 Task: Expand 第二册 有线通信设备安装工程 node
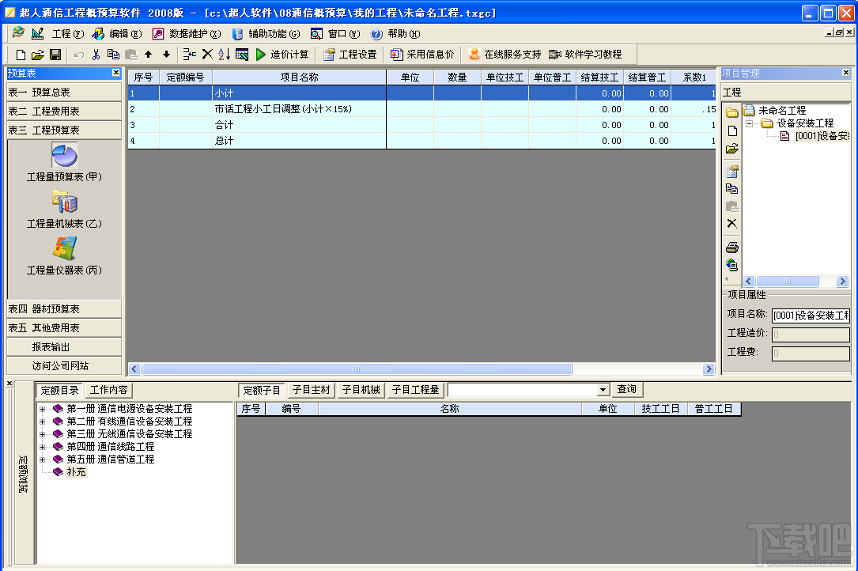pyautogui.click(x=42, y=422)
